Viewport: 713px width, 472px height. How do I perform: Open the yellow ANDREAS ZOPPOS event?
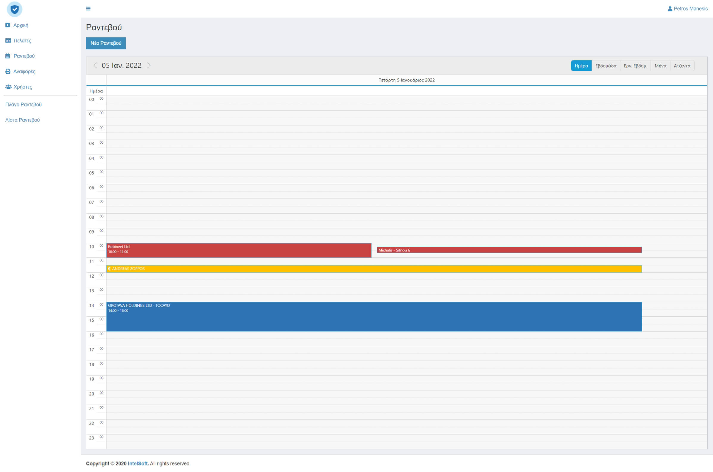[374, 269]
